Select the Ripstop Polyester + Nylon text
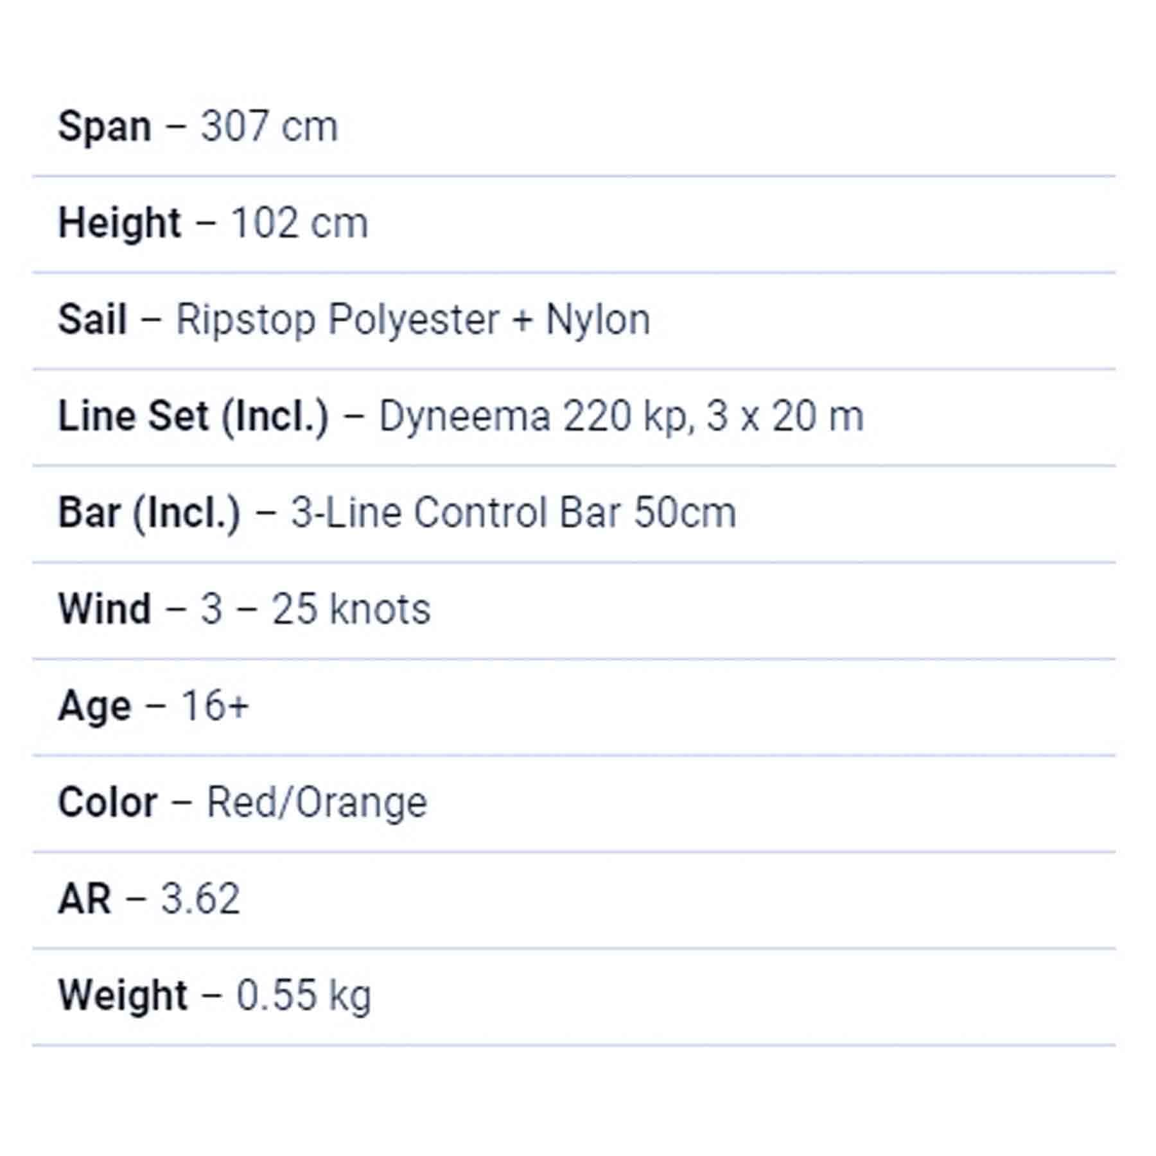The width and height of the screenshot is (1156, 1156). click(413, 319)
